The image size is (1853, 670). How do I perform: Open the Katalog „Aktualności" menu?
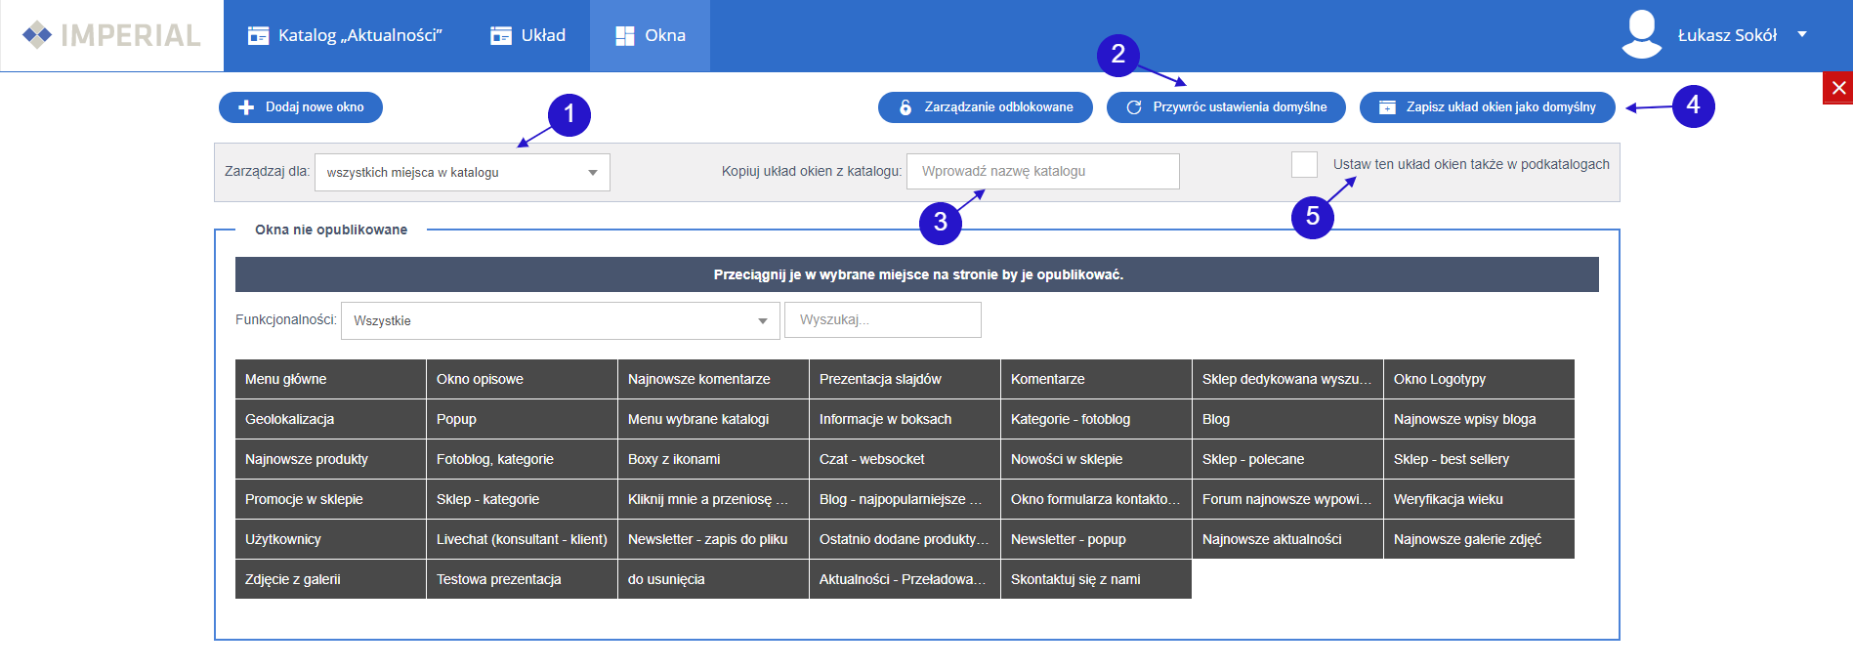coord(345,36)
